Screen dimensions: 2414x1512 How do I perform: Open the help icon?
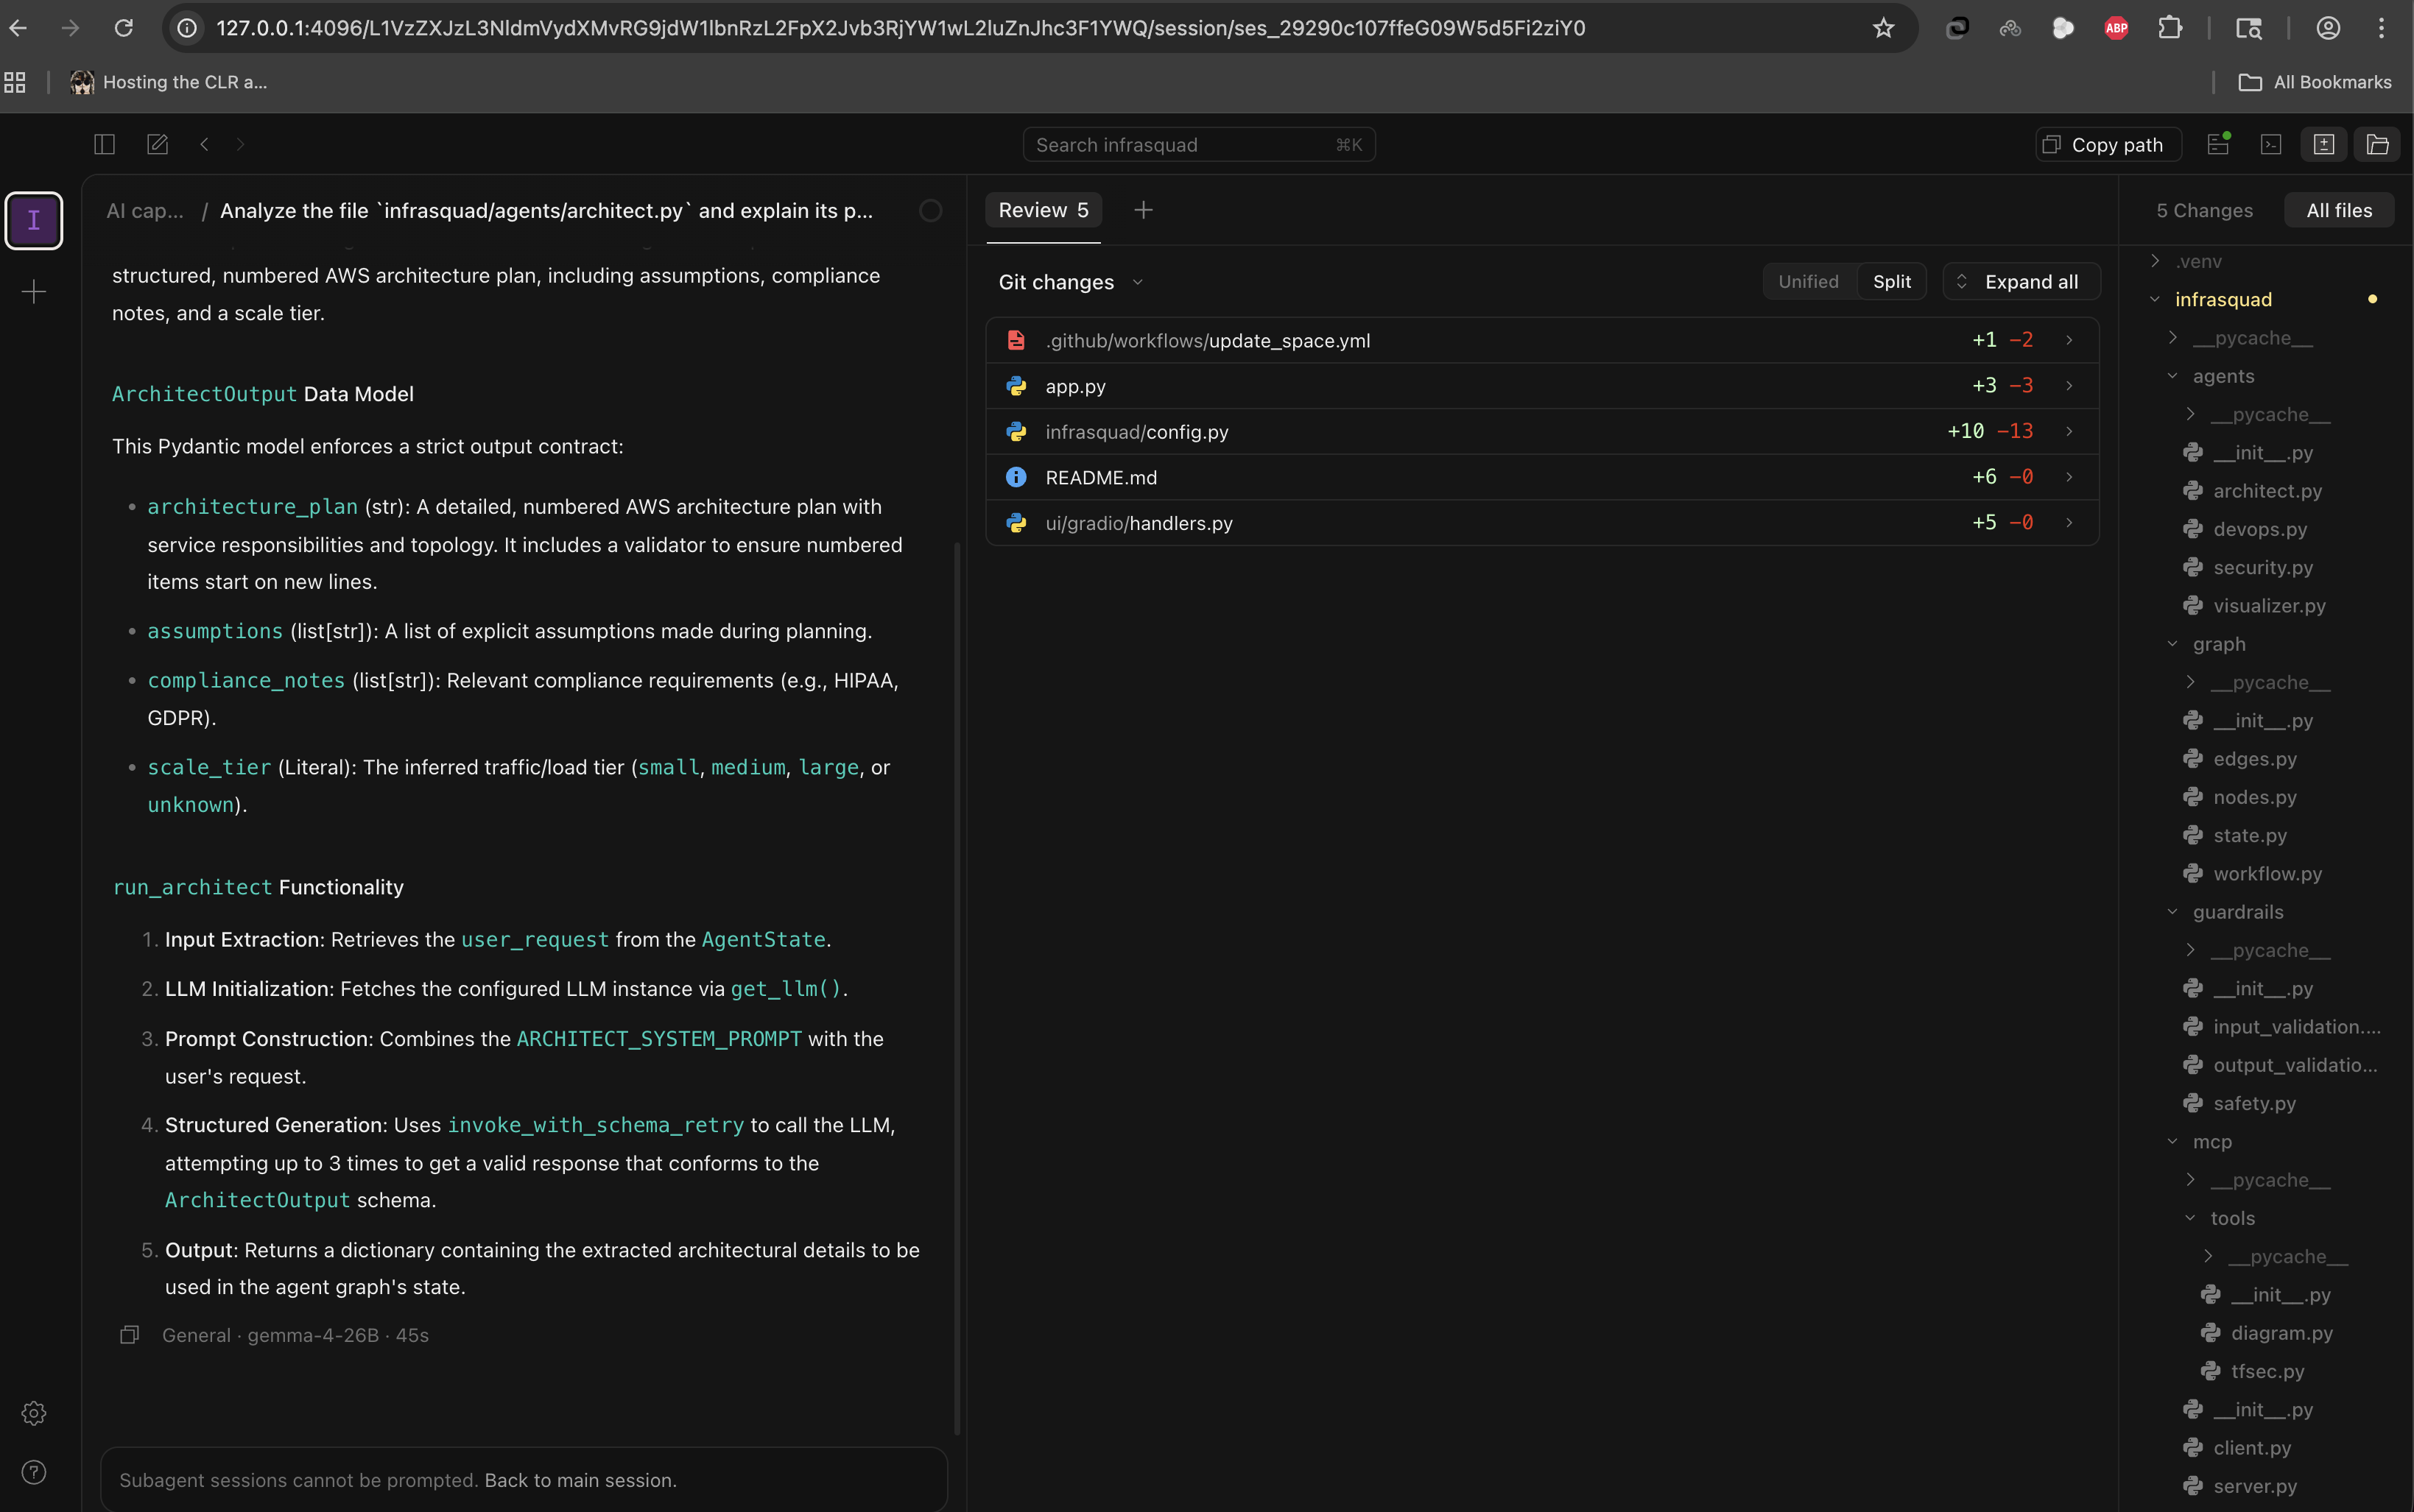pyautogui.click(x=33, y=1472)
